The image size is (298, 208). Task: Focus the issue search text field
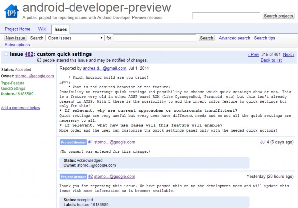tap(154, 38)
